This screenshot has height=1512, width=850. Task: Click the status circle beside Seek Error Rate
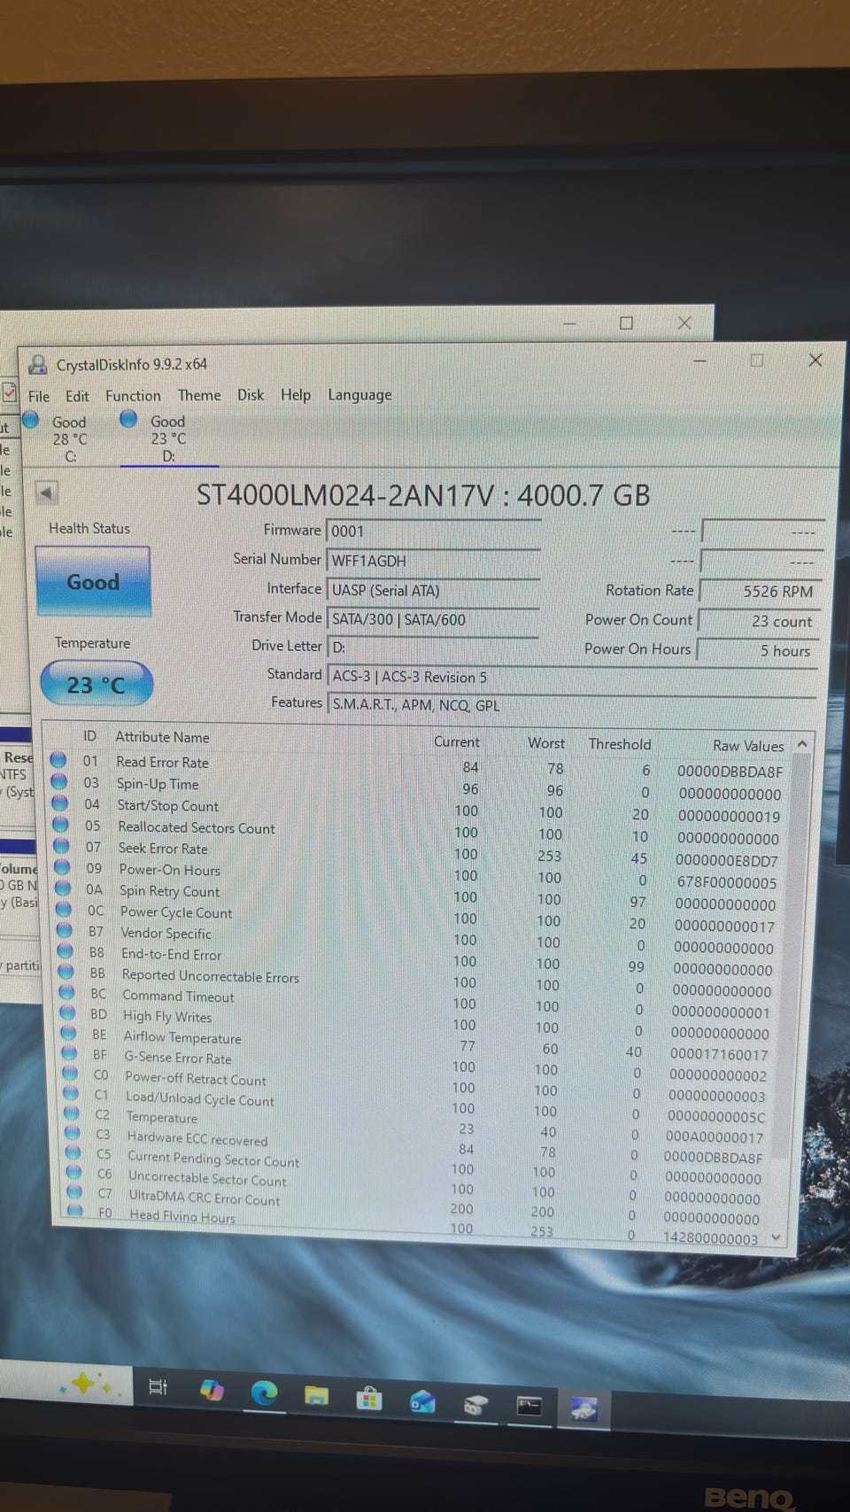[62, 846]
